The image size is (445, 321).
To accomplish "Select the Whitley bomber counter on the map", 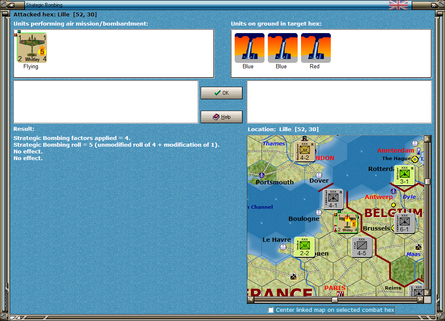I will click(x=347, y=223).
